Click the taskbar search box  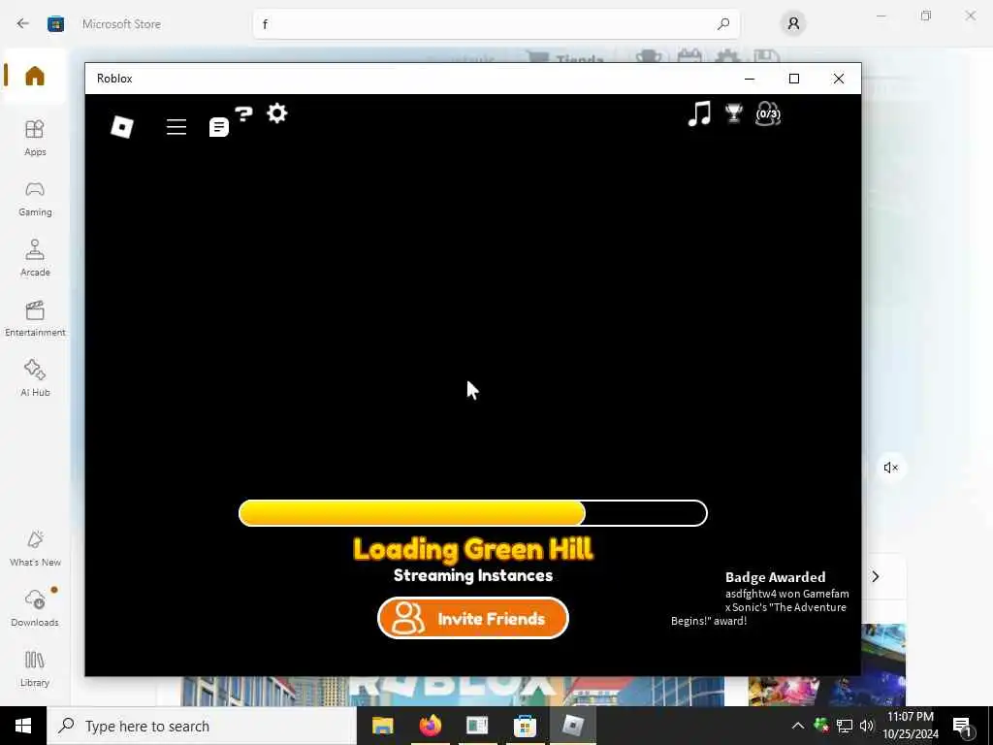click(202, 726)
